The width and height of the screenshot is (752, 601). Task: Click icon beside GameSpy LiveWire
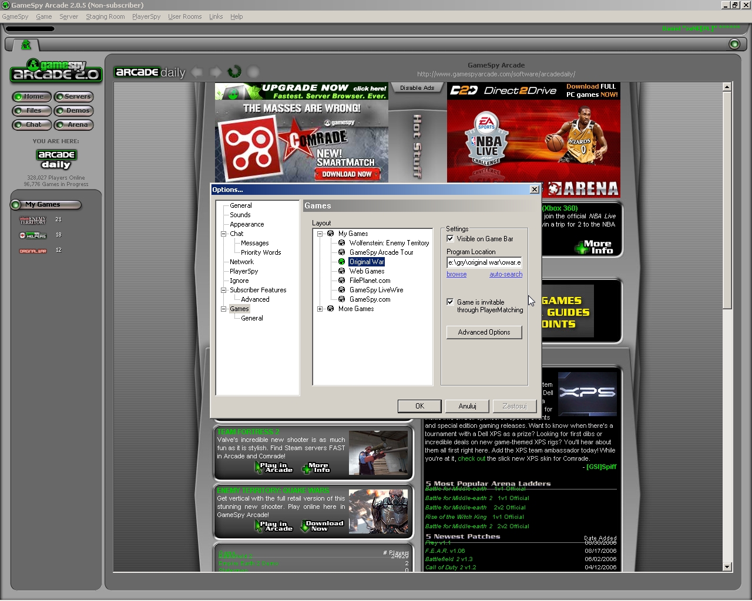tap(341, 290)
